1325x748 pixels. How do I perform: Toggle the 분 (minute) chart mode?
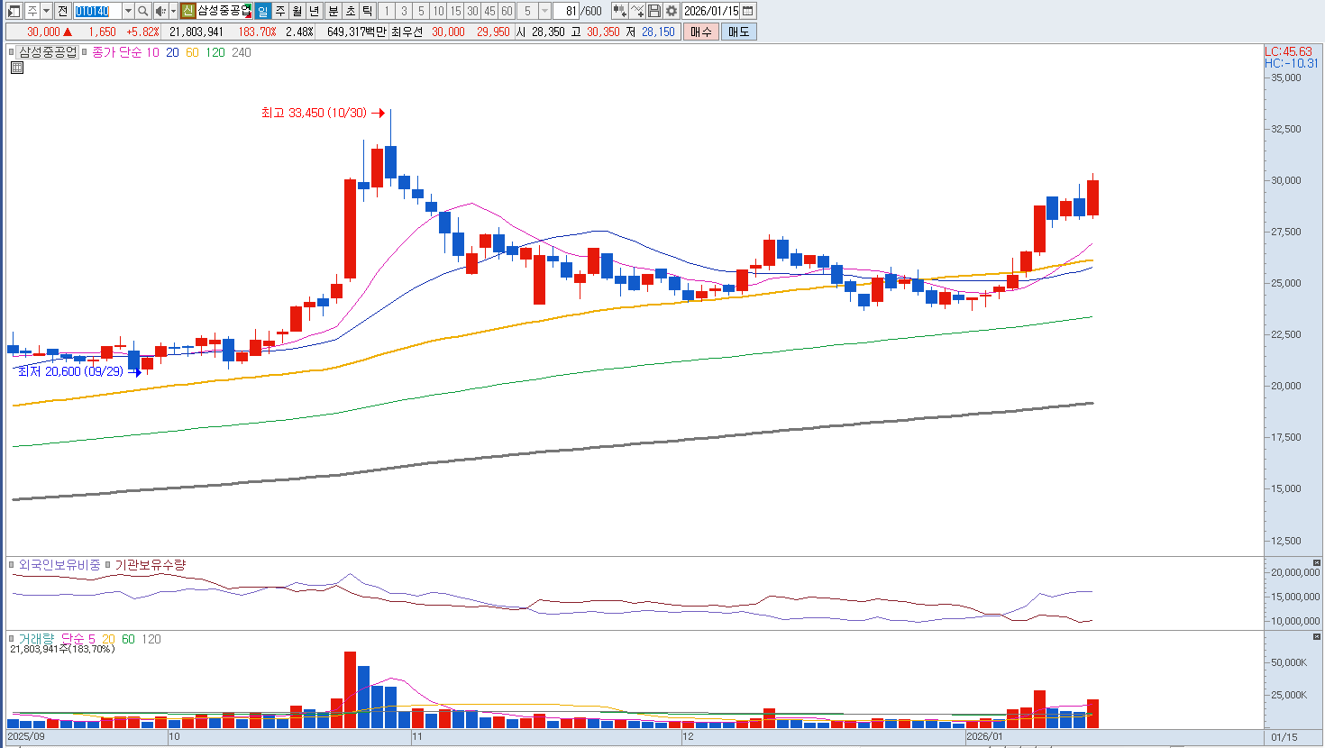(x=333, y=11)
